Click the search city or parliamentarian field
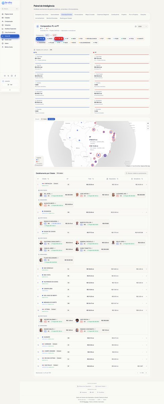 [x=136, y=174]
